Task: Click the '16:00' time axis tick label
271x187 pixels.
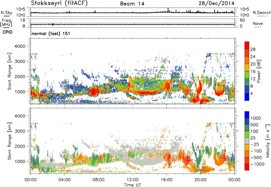Action: coord(166,180)
